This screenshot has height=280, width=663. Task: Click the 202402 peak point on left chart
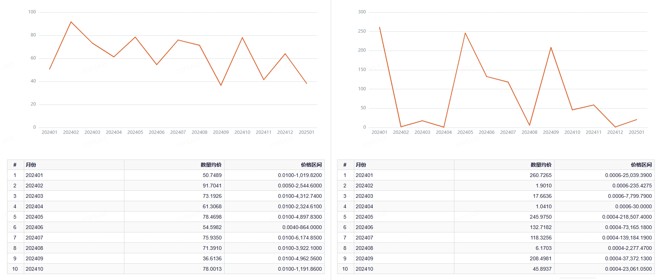click(71, 22)
